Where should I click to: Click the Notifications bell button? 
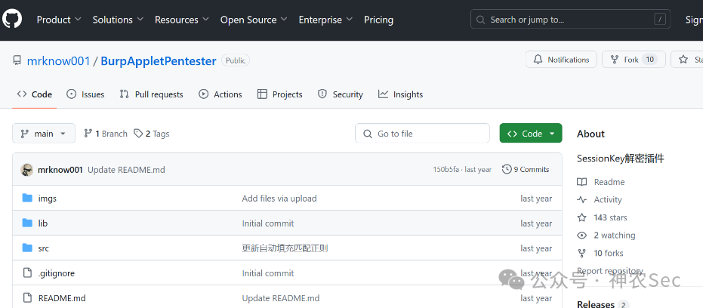click(x=561, y=60)
